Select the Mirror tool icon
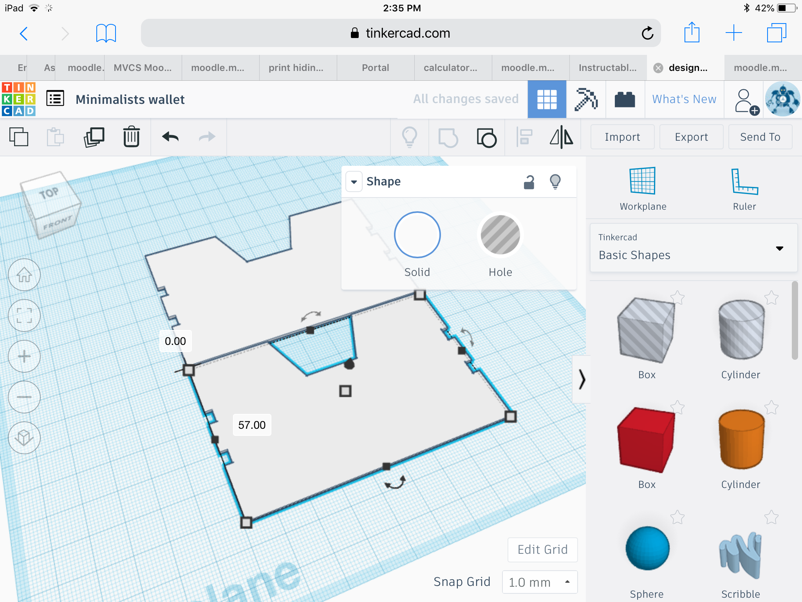Screen dimensions: 802x602 pyautogui.click(x=561, y=137)
